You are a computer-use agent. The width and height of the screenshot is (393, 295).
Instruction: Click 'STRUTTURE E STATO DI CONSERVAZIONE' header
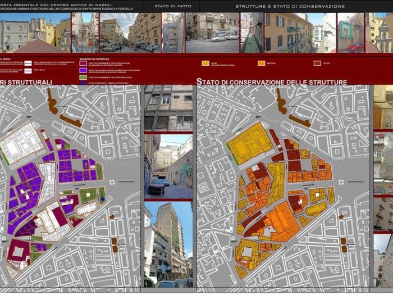point(290,6)
